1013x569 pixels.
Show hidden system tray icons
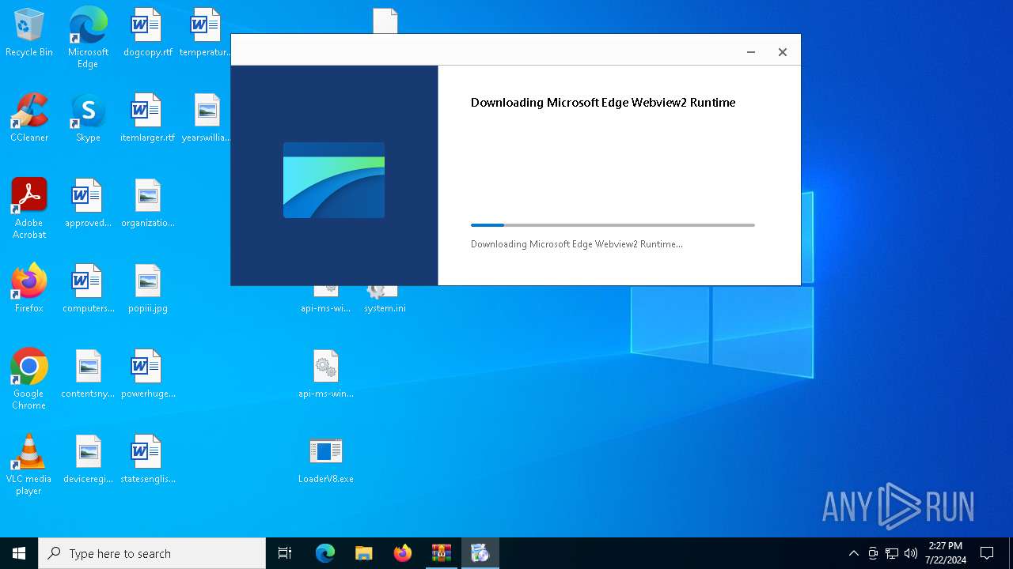pos(853,553)
